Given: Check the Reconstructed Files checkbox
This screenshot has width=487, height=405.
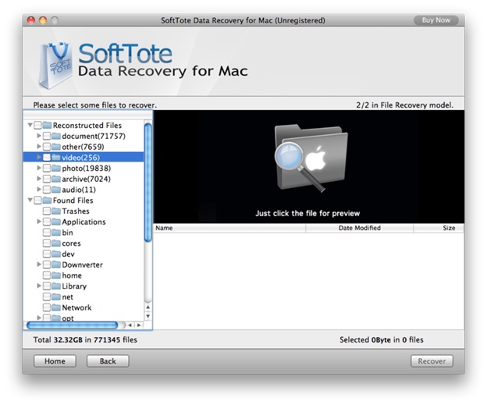Looking at the screenshot, I should (37, 125).
